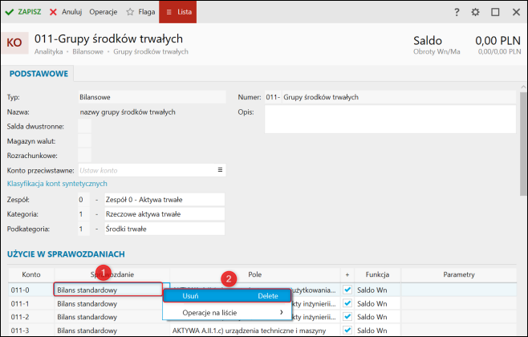The height and width of the screenshot is (337, 528).
Task: Open help via question mark icon
Action: click(457, 13)
